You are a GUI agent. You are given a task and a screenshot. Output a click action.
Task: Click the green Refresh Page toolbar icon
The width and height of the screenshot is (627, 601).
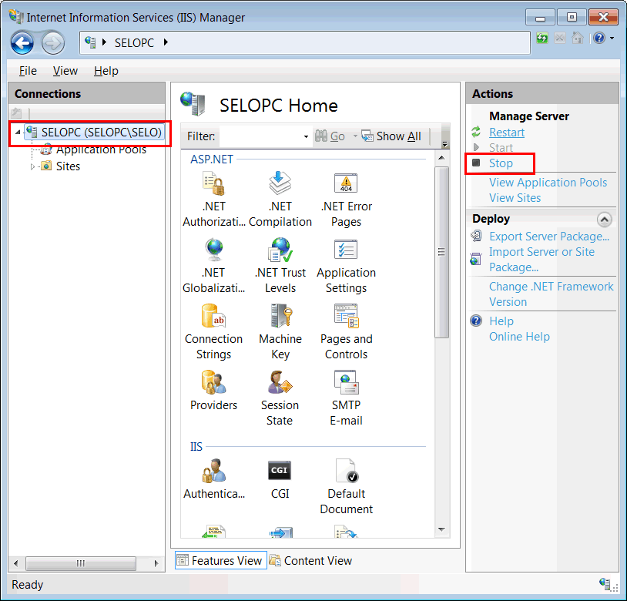542,39
